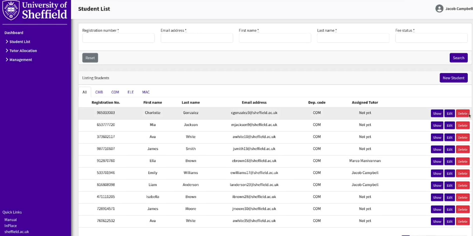Expand the Management sidebar section
Screen dimensions: 473x236
click(x=21, y=60)
